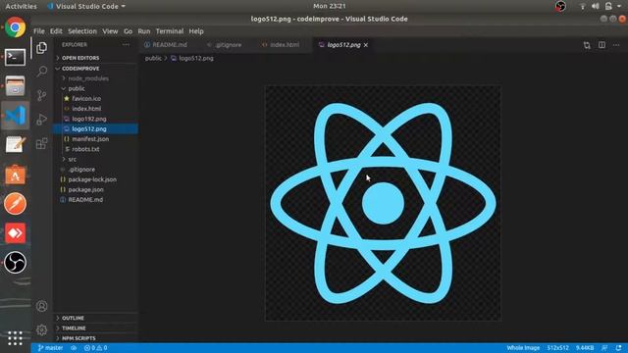Open favicon.ico in the explorer

pyautogui.click(x=96, y=98)
